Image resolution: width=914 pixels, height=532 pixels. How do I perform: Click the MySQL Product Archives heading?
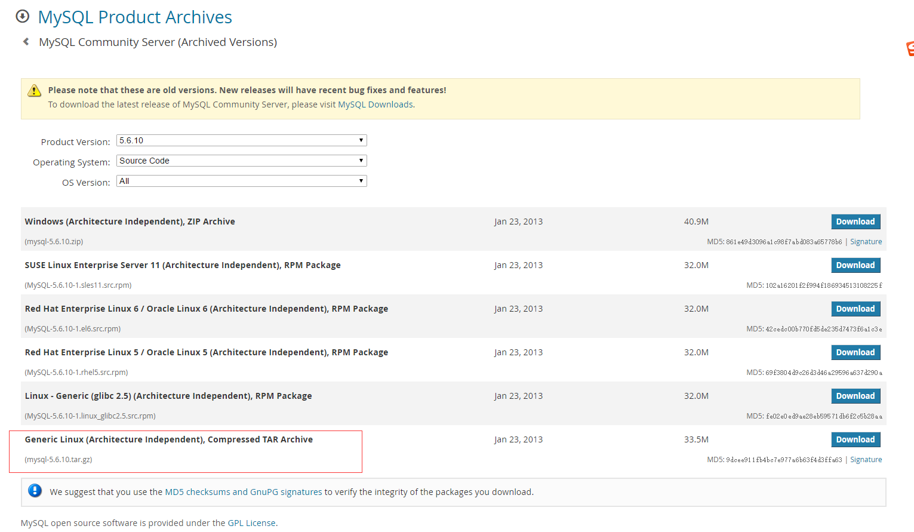click(x=135, y=17)
